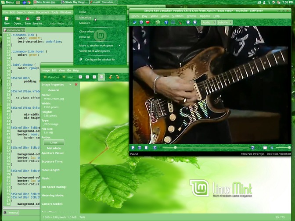Screen dimensions: 295x221
Task: Open the image viewer Go menu
Action: 69,71
